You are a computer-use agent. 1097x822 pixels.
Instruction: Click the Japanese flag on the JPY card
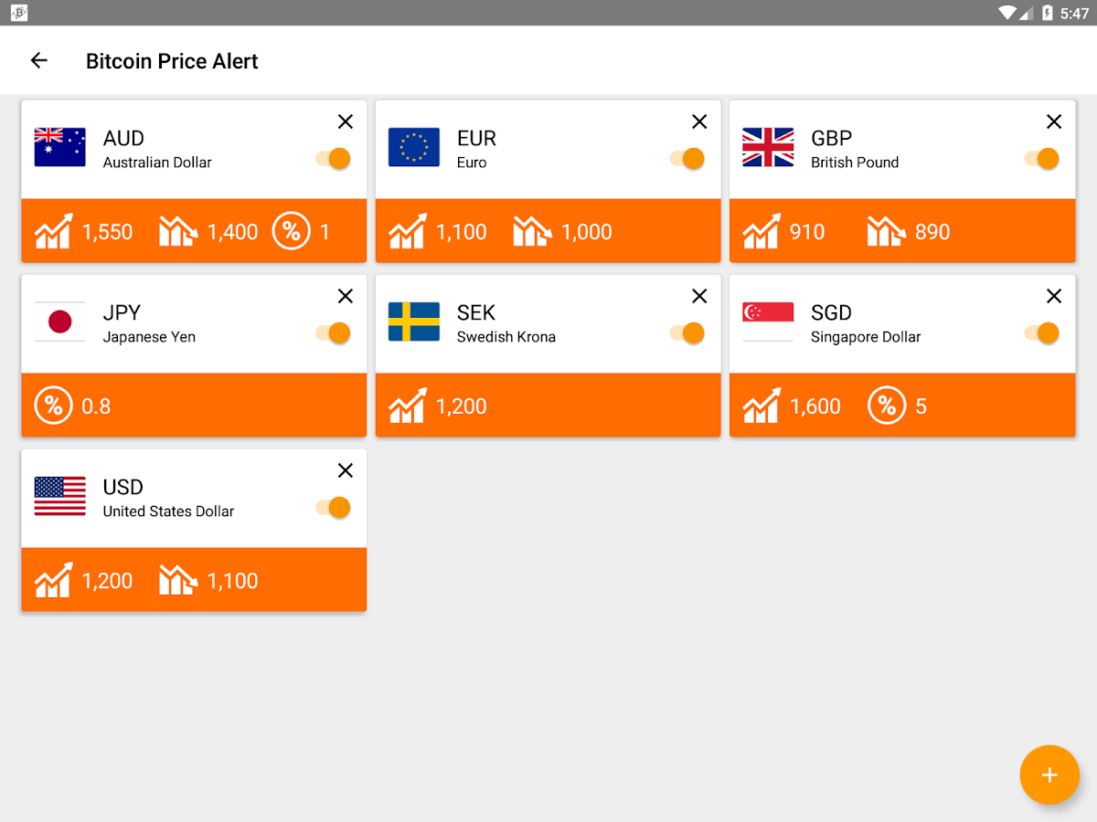pyautogui.click(x=59, y=322)
